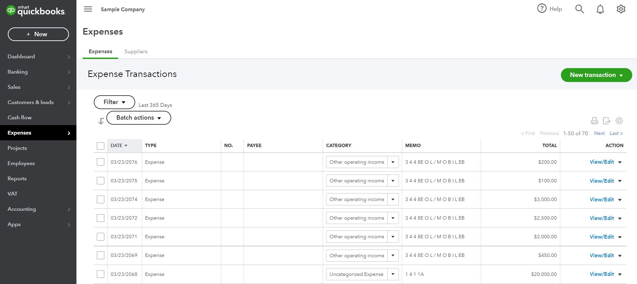Expand the Batch actions menu

139,118
